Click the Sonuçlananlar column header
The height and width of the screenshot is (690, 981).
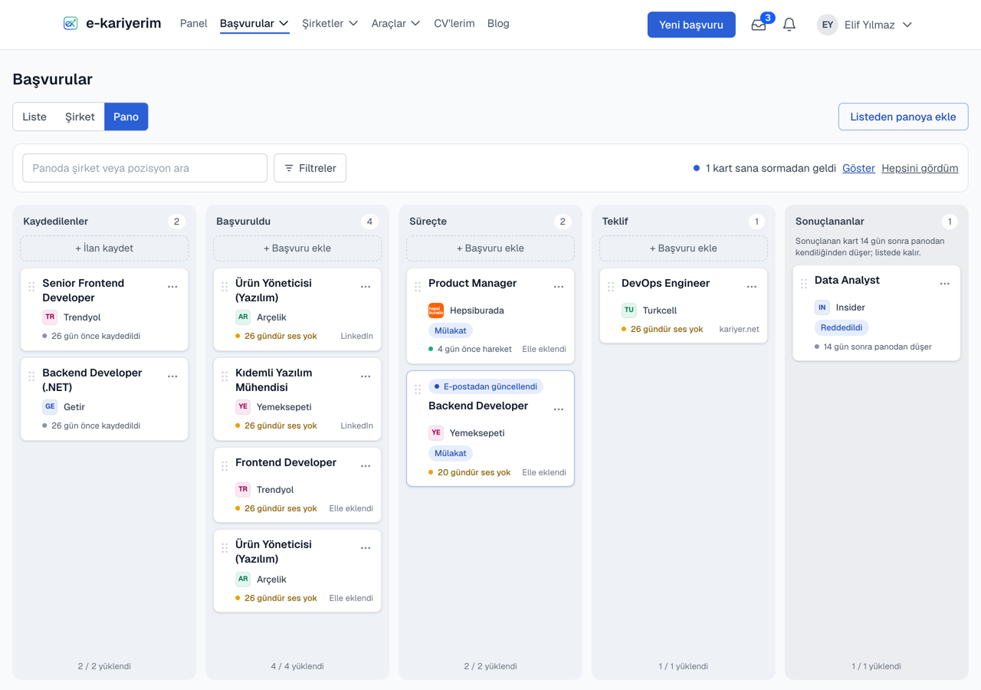tap(829, 222)
